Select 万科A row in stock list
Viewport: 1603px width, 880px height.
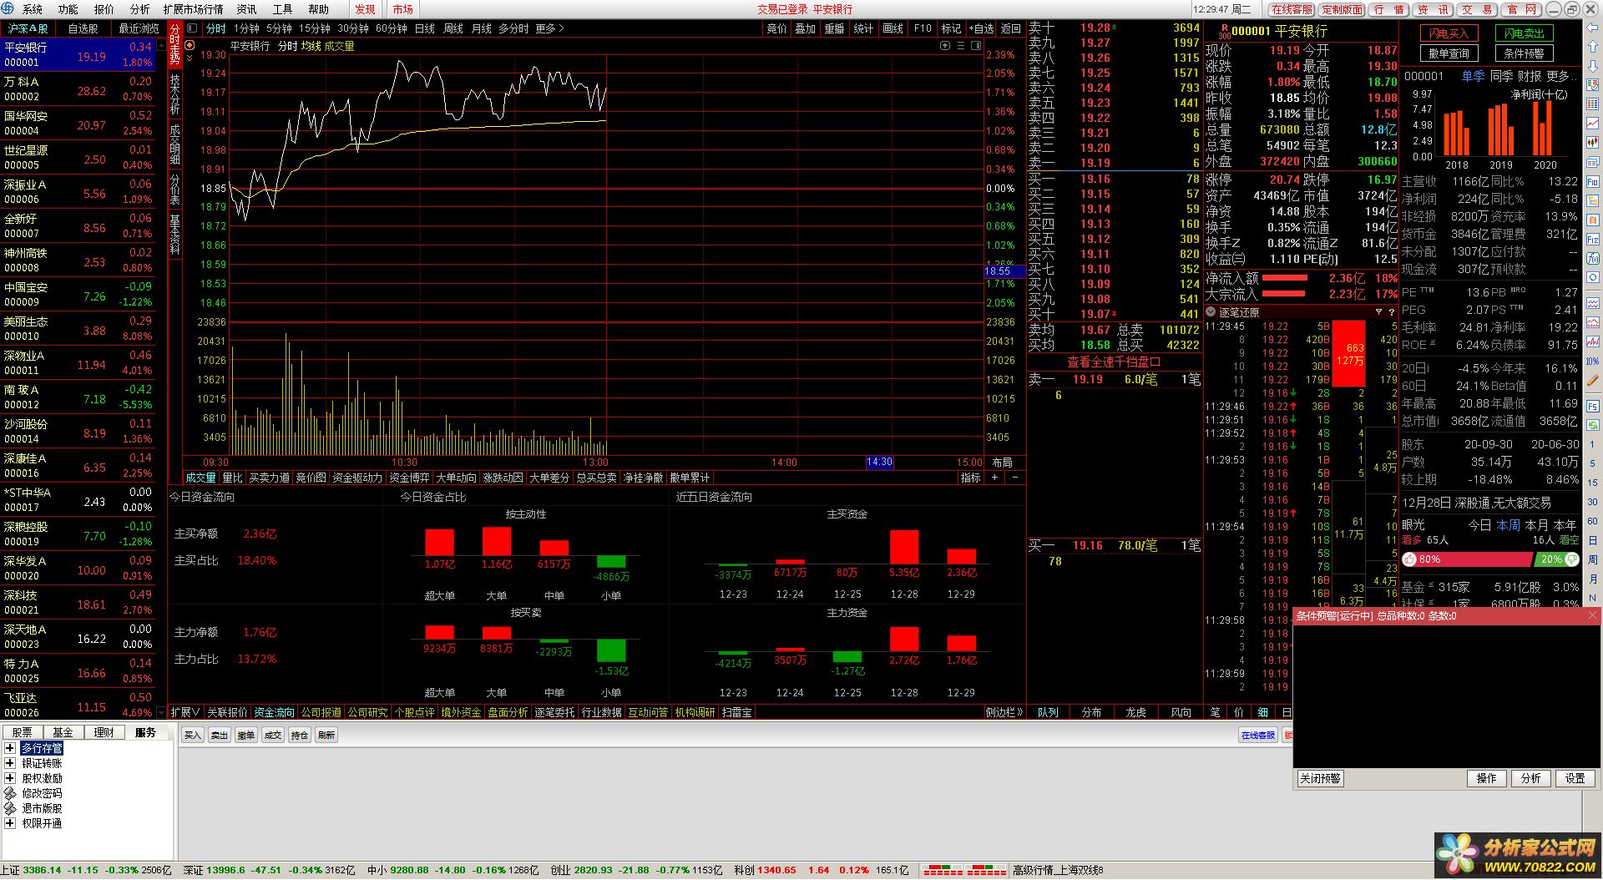pyautogui.click(x=78, y=89)
